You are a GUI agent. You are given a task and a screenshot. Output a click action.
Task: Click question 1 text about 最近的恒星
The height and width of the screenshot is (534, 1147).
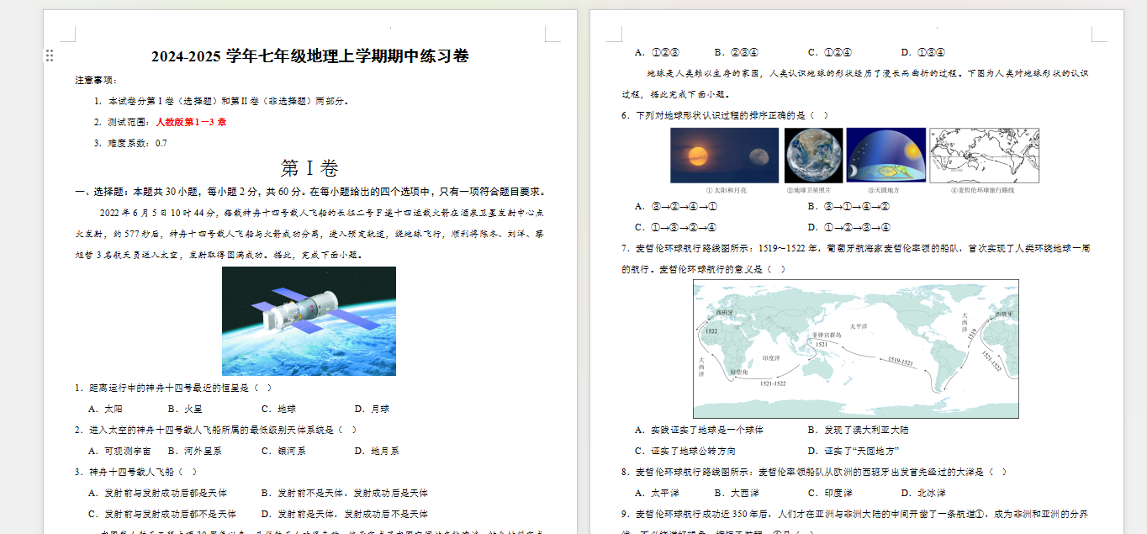tap(173, 388)
